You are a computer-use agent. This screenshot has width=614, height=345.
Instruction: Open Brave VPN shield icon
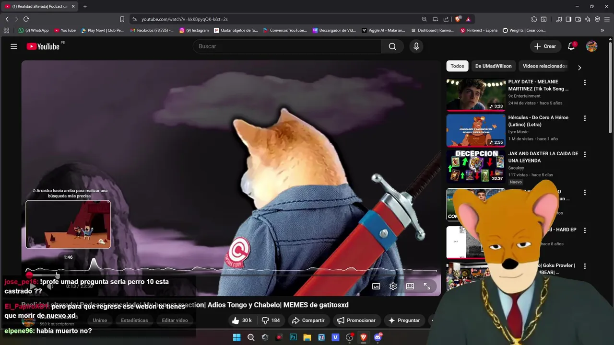click(597, 19)
